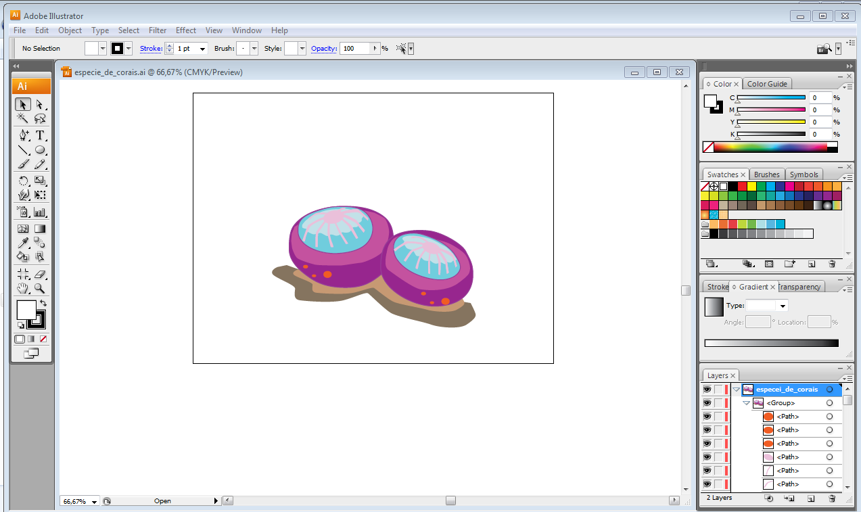Pick the Magic Wand tool
Screen dimensions: 861x512
pyautogui.click(x=24, y=119)
